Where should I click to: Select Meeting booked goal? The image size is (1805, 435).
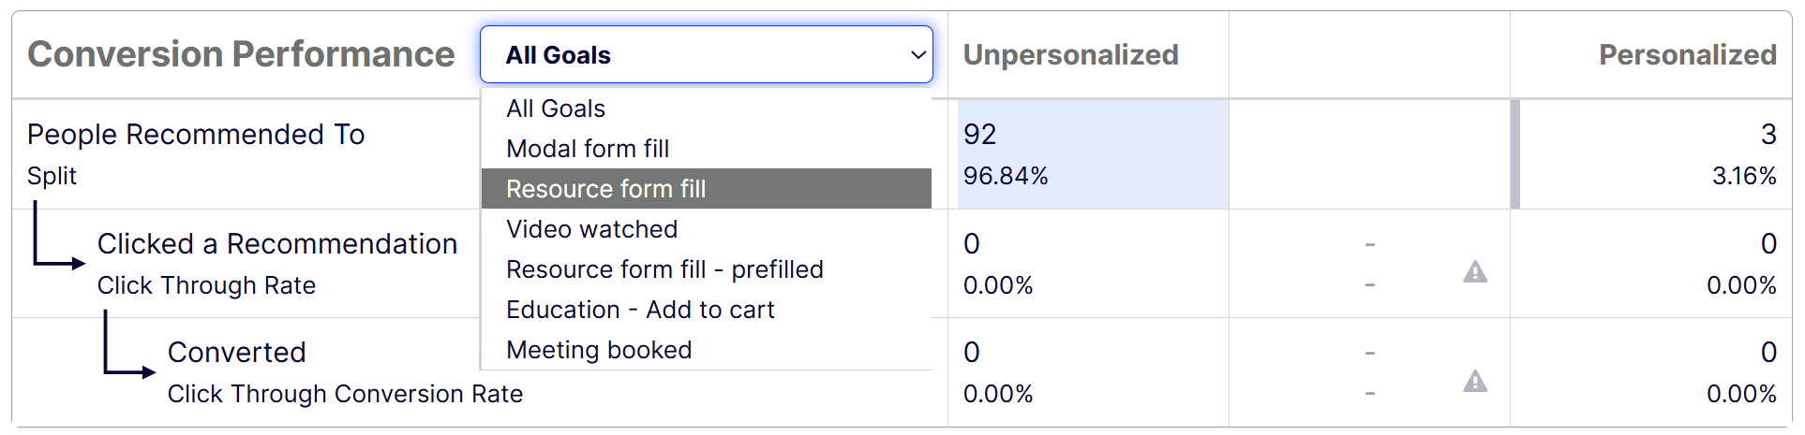pos(599,350)
